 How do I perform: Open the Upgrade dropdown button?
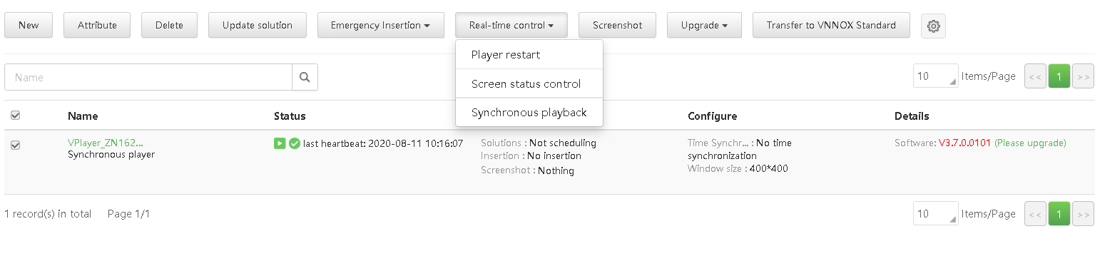coord(704,26)
